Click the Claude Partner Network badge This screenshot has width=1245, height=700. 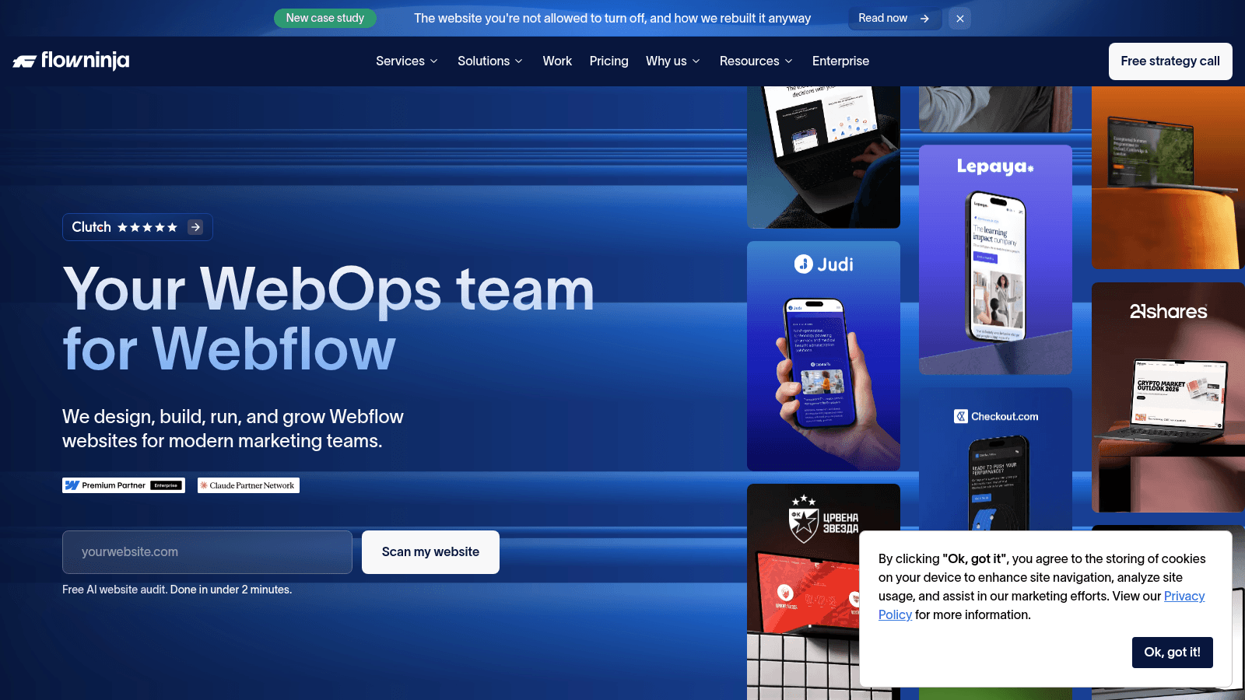click(248, 485)
